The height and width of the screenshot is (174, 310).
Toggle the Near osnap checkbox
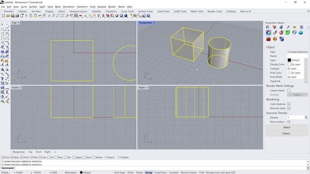click(x=12, y=157)
